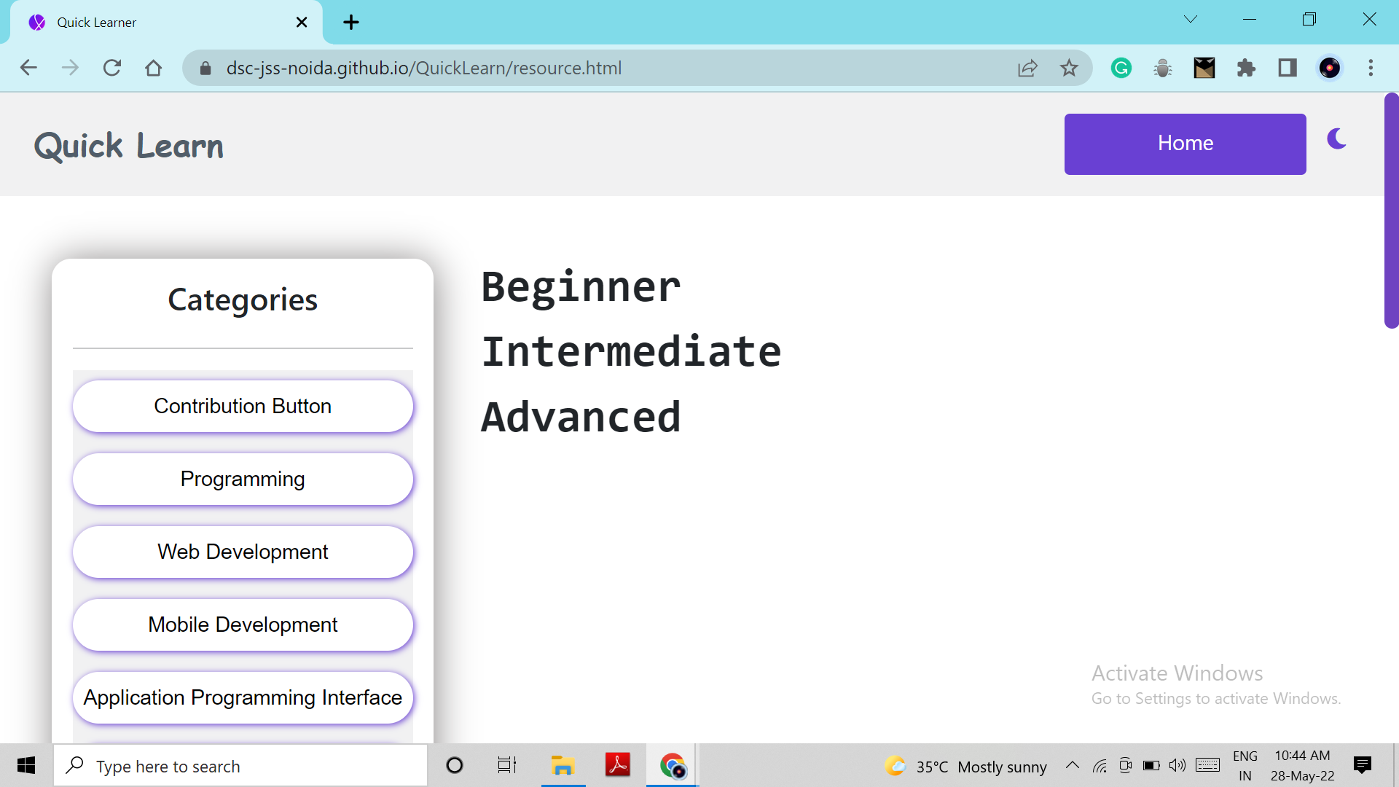Reload the page
Screen dimensions: 1399x787
click(x=111, y=68)
